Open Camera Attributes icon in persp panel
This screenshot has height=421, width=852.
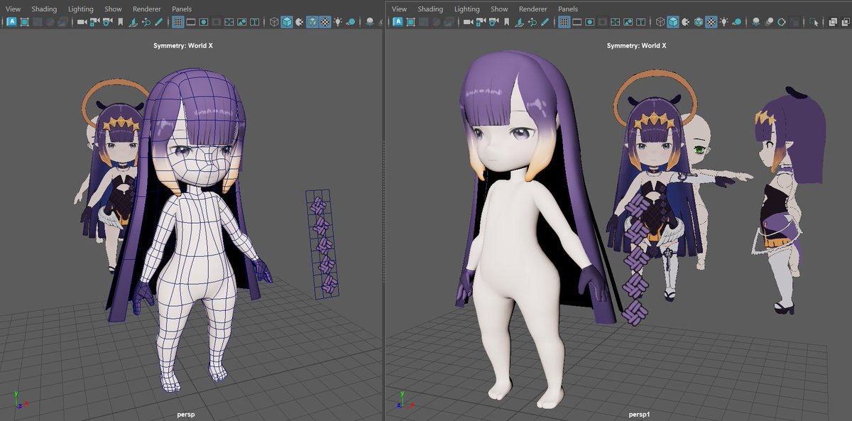point(108,22)
